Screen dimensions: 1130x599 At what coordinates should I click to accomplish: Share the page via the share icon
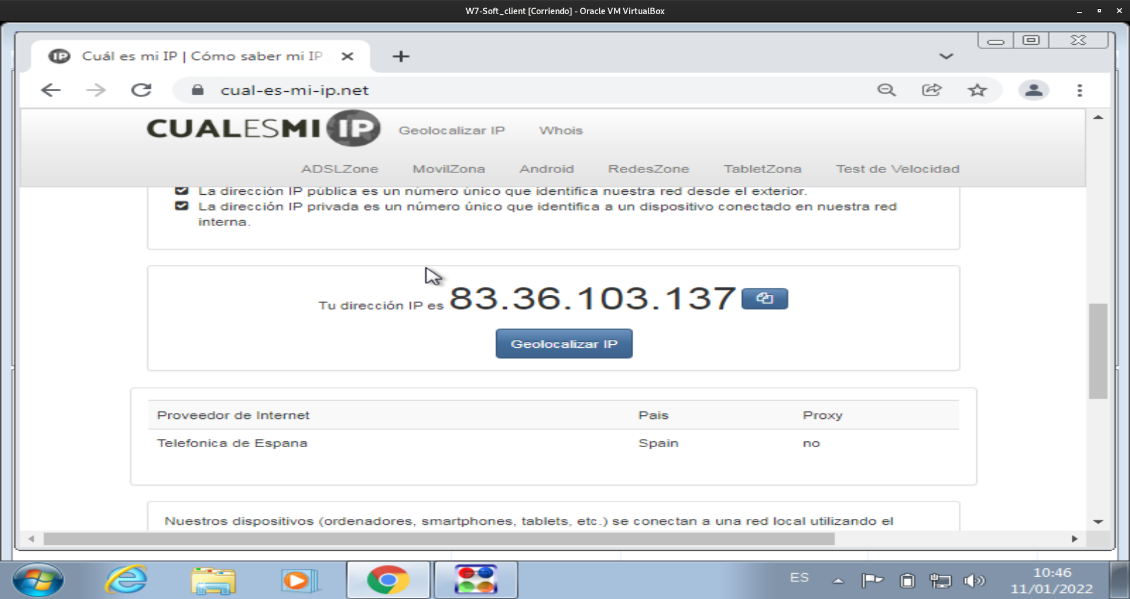932,90
